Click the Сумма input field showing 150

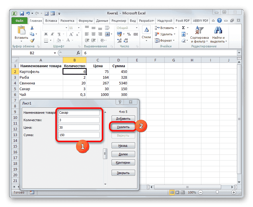(79, 135)
